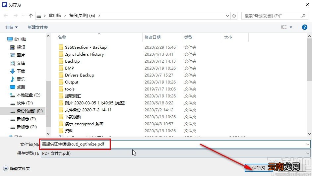Open the 保存类型 PDF file type dropdown

pos(175,153)
